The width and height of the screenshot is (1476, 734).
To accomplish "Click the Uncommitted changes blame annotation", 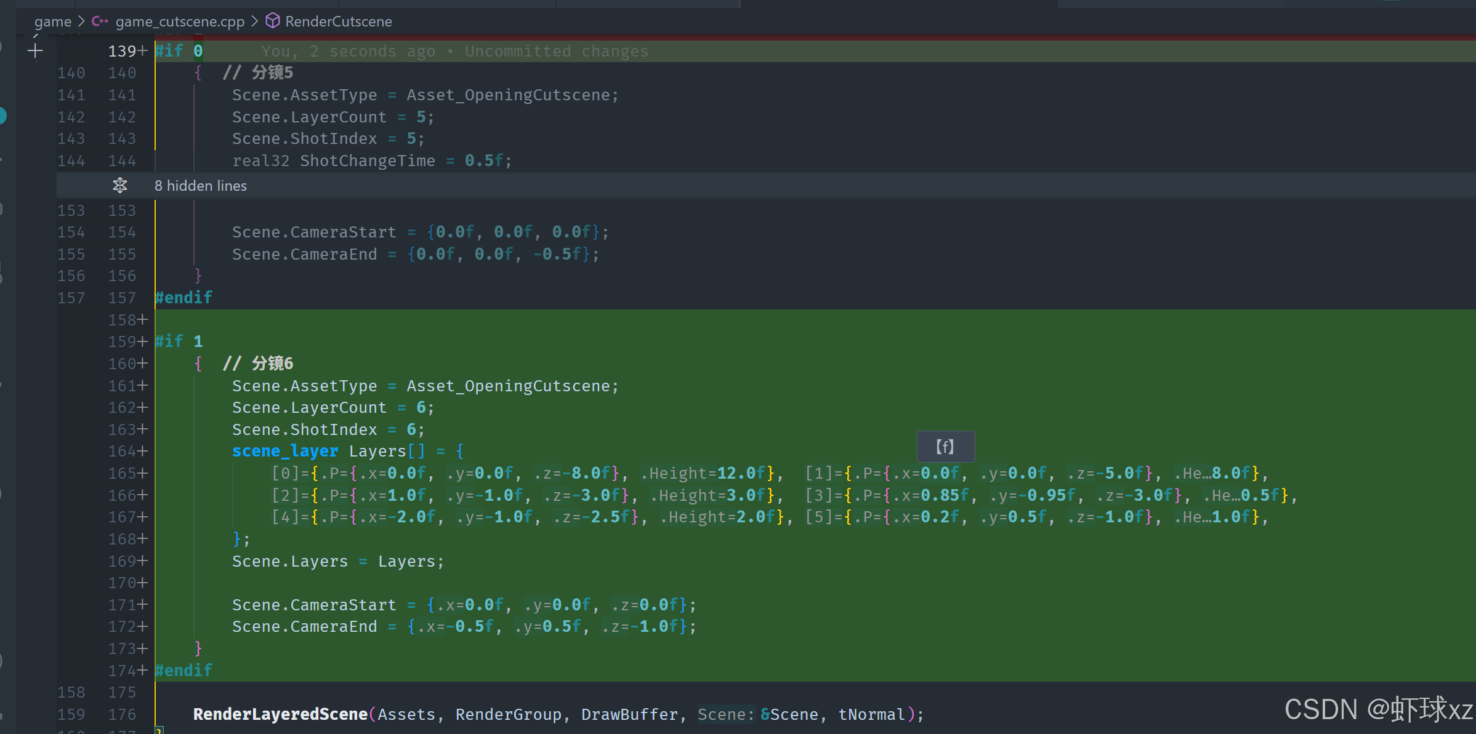I will [556, 51].
